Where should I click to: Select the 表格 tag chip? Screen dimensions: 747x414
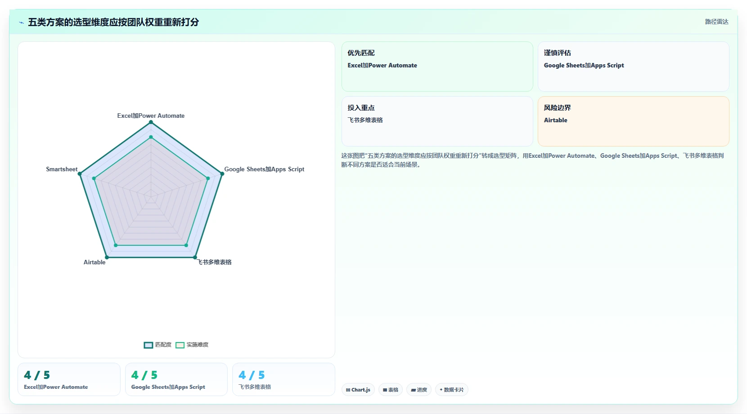click(391, 390)
